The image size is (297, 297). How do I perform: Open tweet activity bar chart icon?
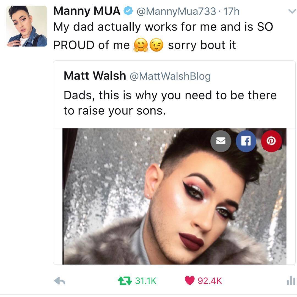coord(291,280)
